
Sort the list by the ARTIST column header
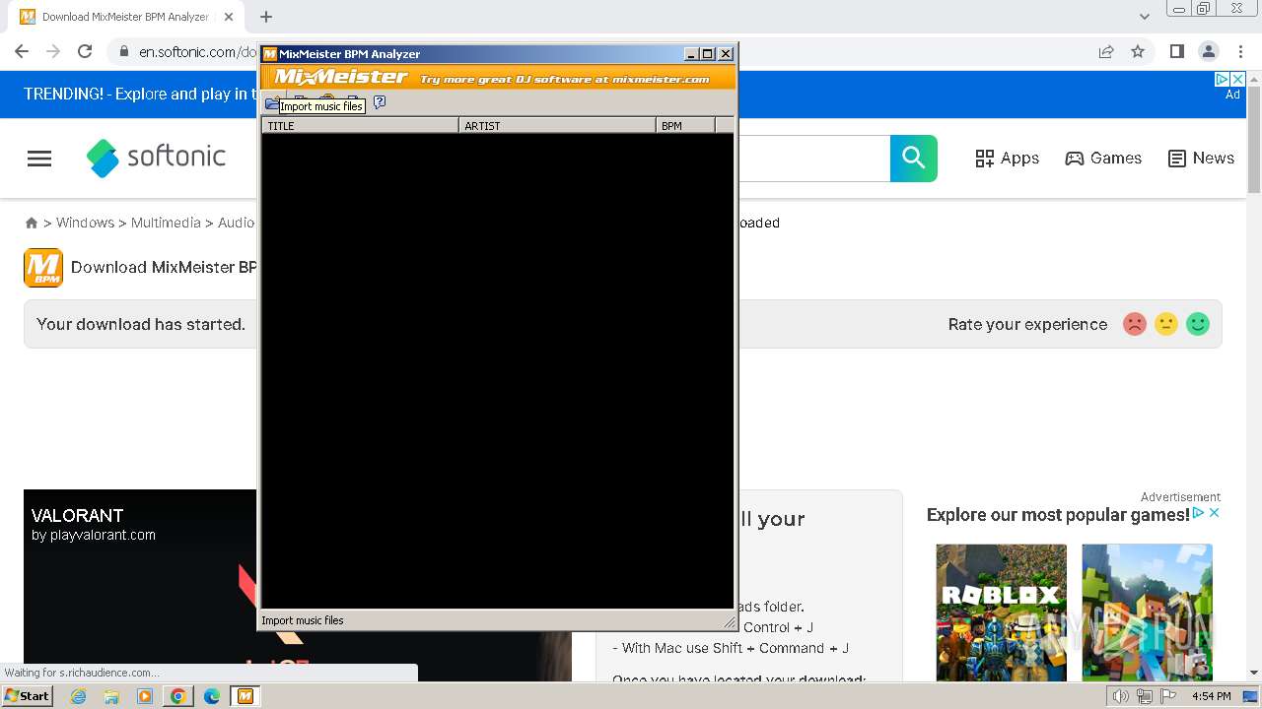tap(557, 125)
